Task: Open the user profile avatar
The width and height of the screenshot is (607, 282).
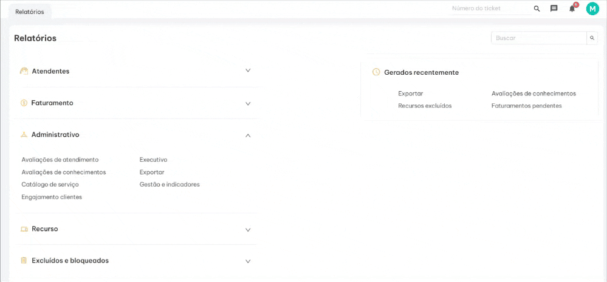Action: [x=592, y=9]
